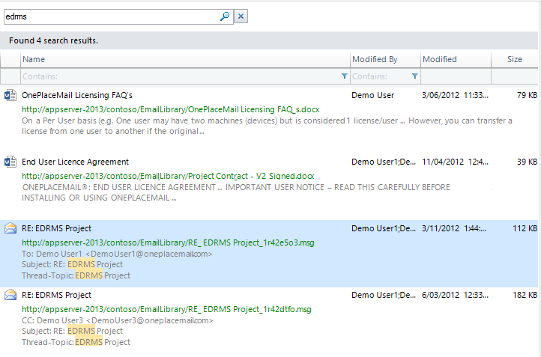Open the Name column filter dropdown
The height and width of the screenshot is (357, 541).
[344, 76]
